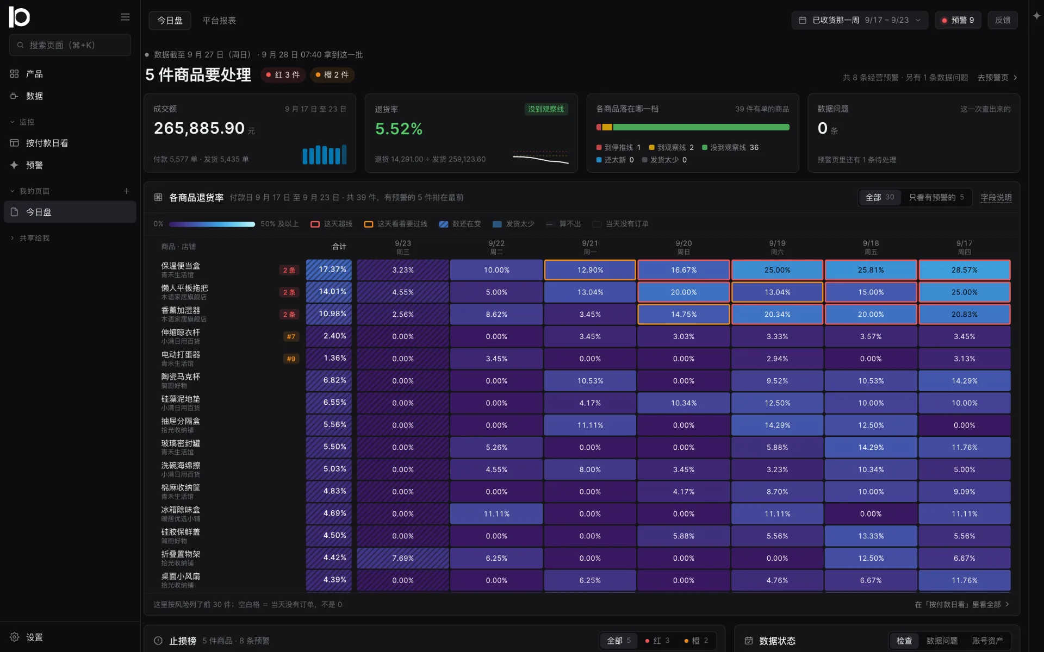Click the sparkle icon at the top right edge
The height and width of the screenshot is (652, 1044).
coord(1036,16)
